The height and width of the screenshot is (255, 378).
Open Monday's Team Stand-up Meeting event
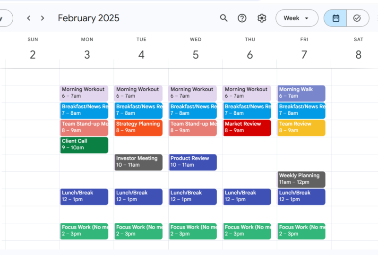point(84,128)
